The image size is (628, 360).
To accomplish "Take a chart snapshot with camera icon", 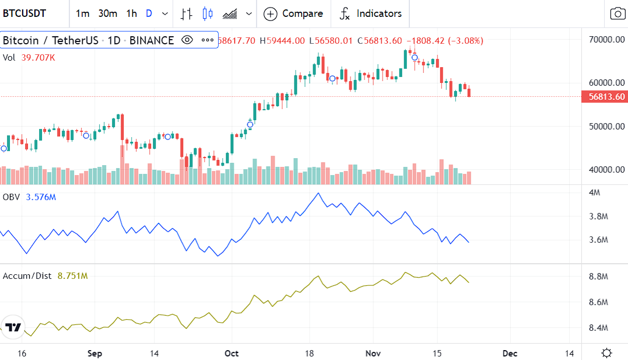I will click(x=617, y=13).
